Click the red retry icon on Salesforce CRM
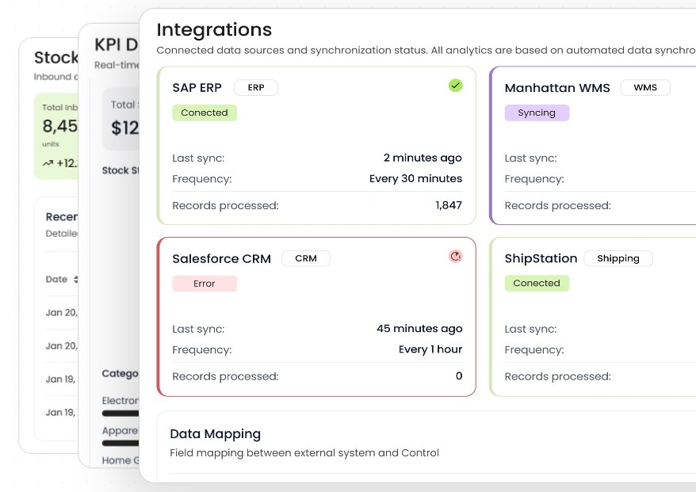Screen dimensions: 696x492 [455, 256]
